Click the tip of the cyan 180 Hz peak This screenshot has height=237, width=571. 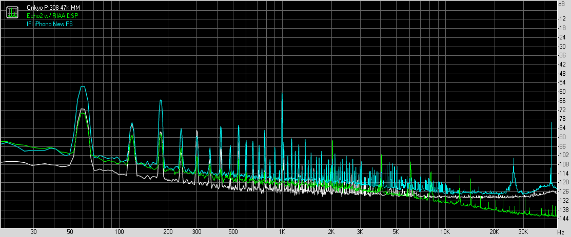pyautogui.click(x=161, y=100)
